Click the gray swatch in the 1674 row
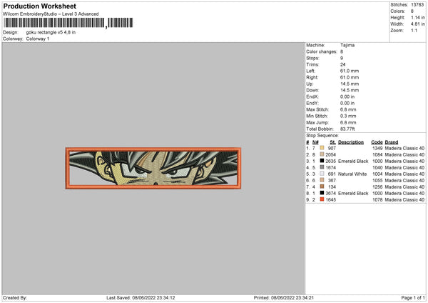The width and height of the screenshot is (428, 303). pos(322,167)
